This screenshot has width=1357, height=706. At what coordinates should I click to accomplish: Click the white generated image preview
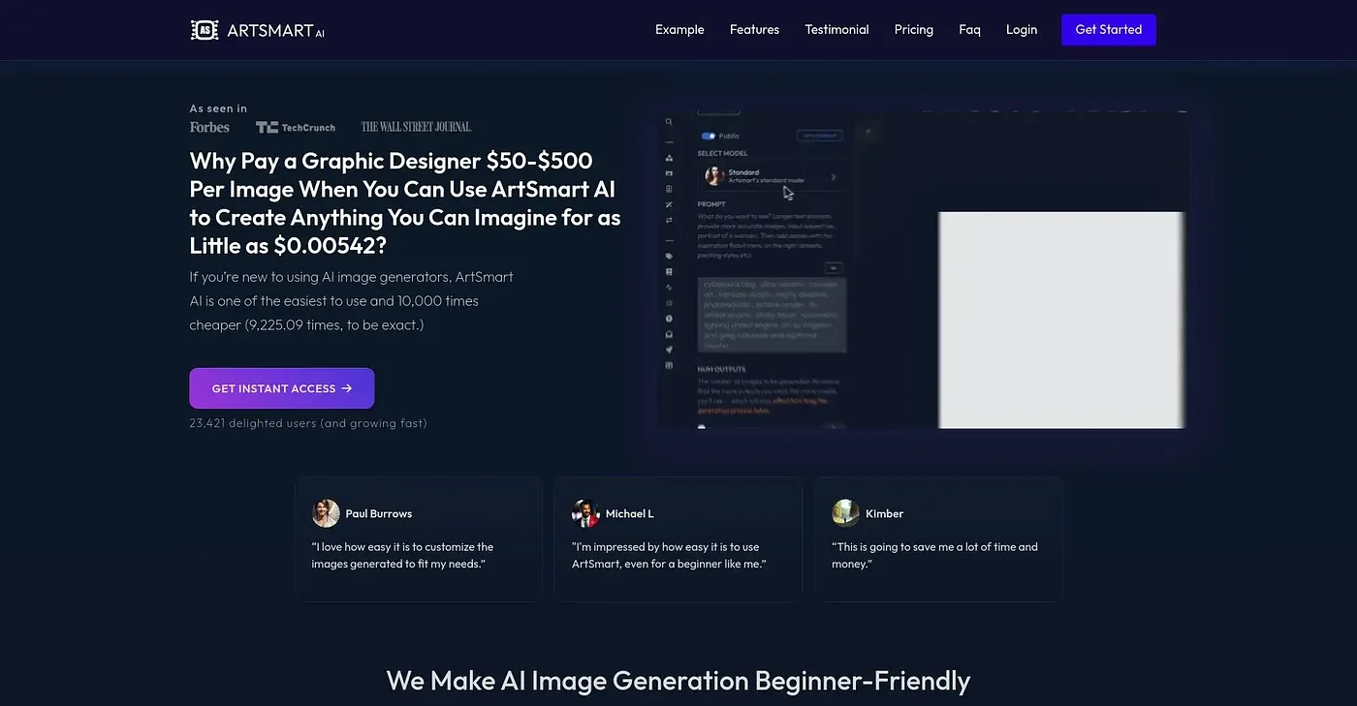point(1061,320)
